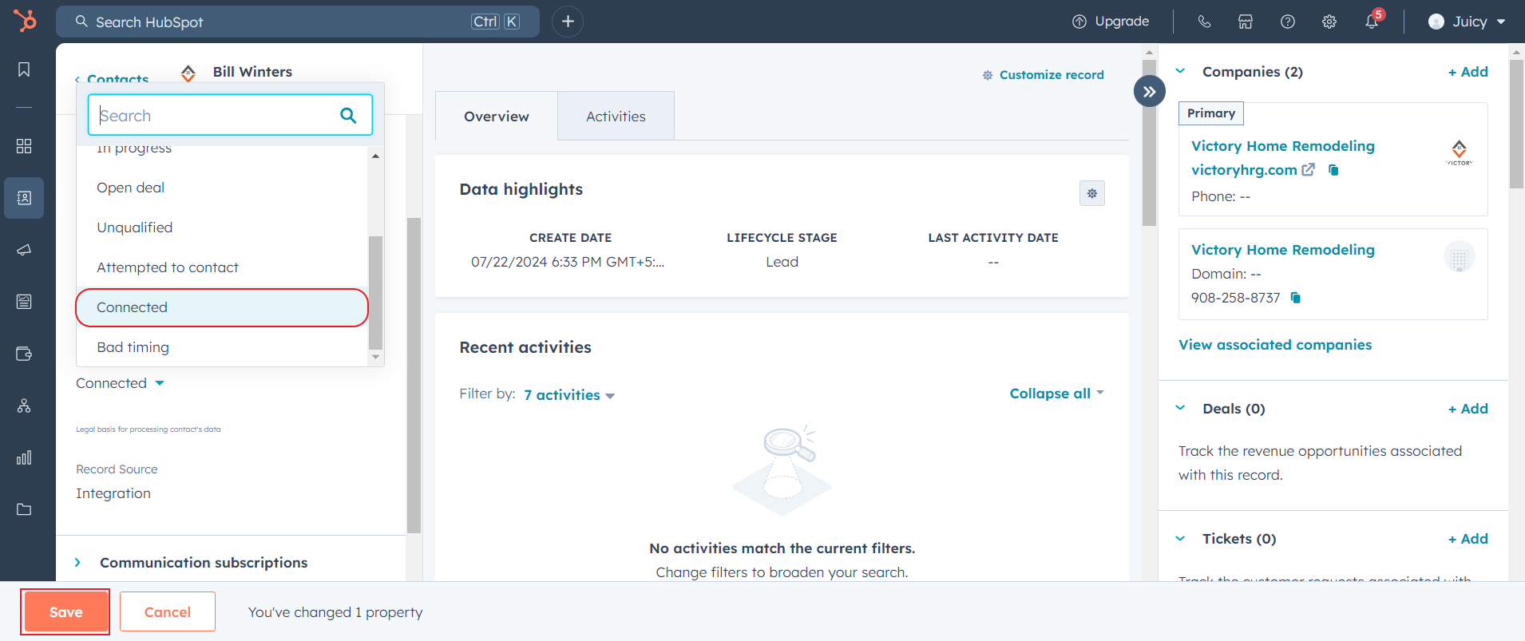Select Attempted to contact option
Screen dimensions: 1525x641
click(x=222, y=267)
